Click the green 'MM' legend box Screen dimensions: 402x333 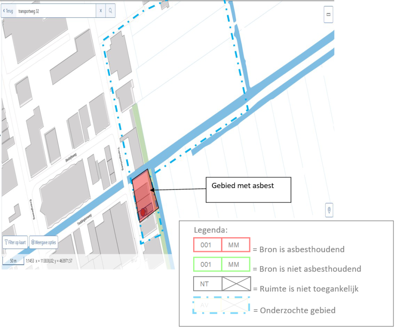[x=236, y=264]
